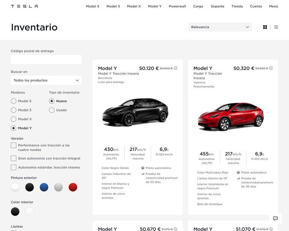Select Model 3 radio button
Screen dimensions: 289x231
[x=13, y=110]
